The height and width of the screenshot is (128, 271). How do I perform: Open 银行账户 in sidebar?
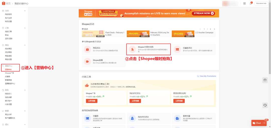point(9,101)
